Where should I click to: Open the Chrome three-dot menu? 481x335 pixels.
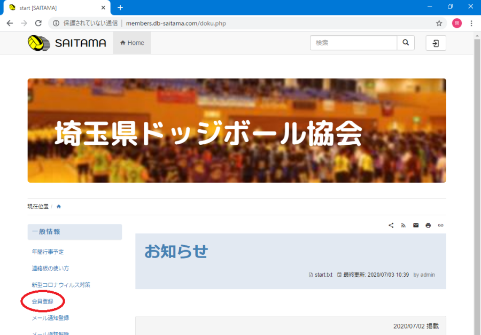[471, 24]
